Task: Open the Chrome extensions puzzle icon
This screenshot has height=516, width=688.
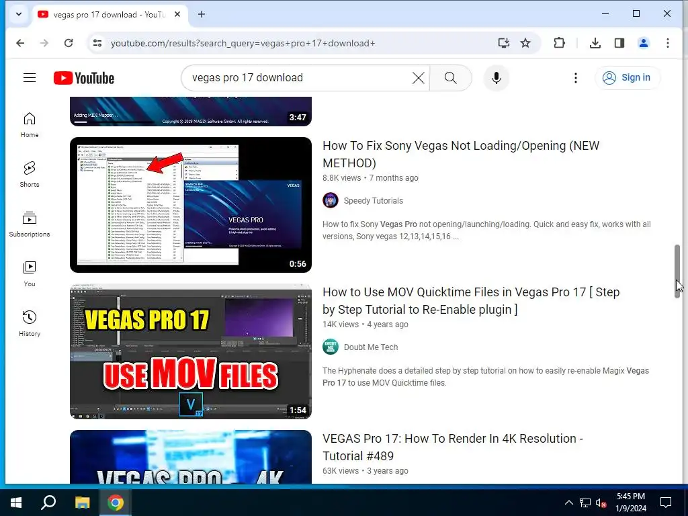Action: point(559,43)
